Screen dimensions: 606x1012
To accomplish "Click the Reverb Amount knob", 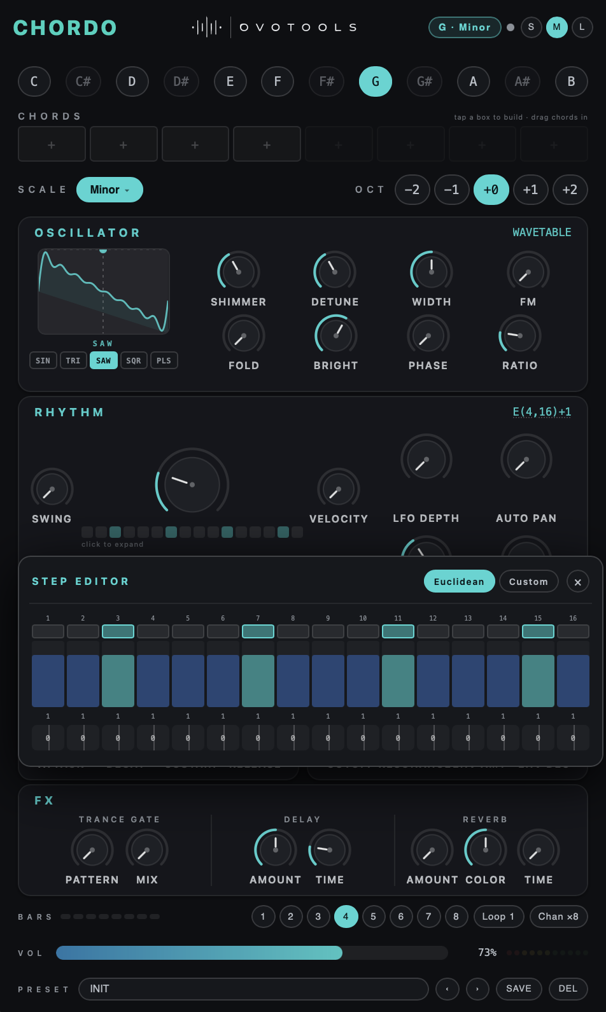I will coord(432,850).
